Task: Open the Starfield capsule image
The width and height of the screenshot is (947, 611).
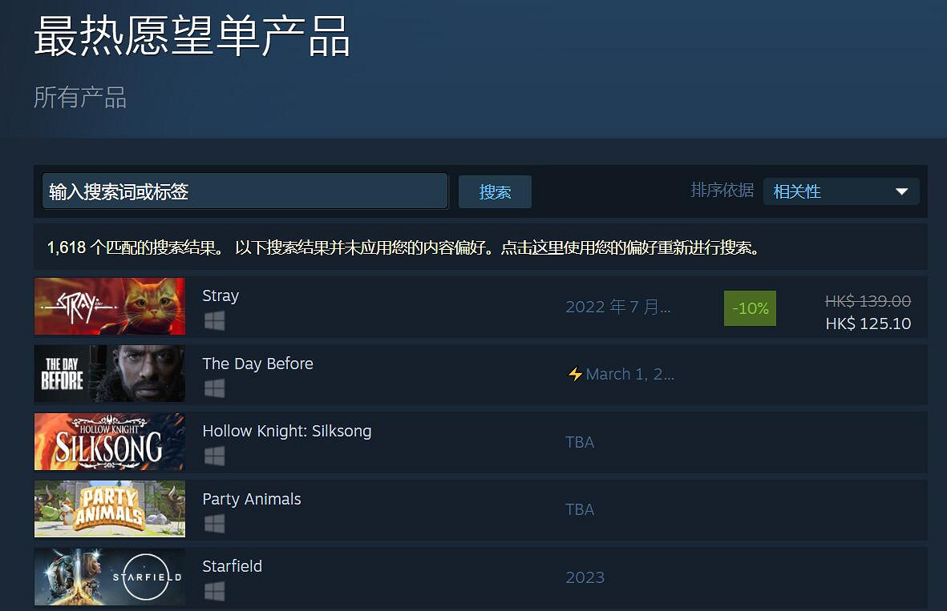Action: point(110,577)
